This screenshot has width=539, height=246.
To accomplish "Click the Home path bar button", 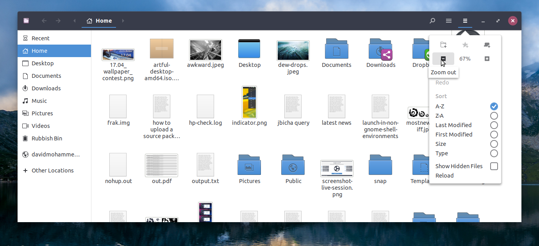I will (x=99, y=21).
